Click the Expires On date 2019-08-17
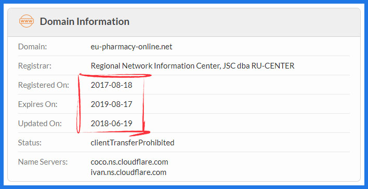 pos(111,104)
